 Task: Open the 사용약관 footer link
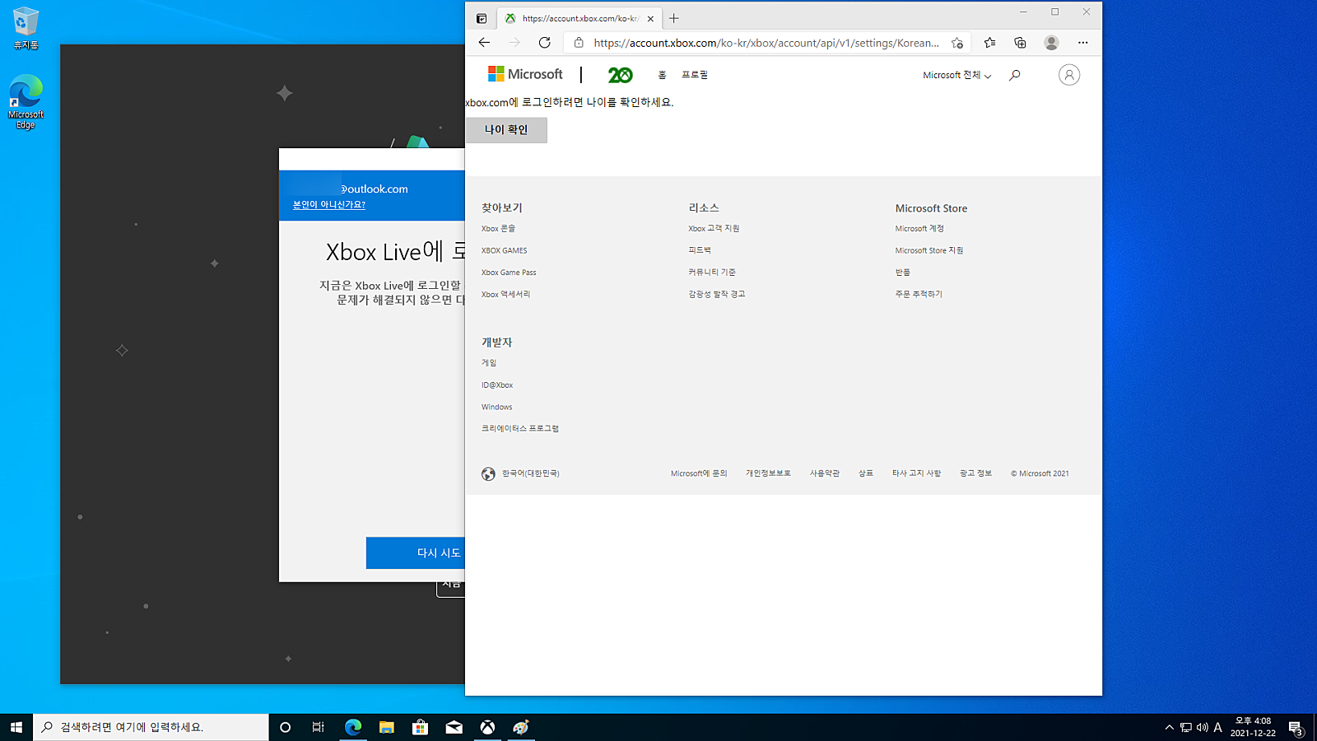[824, 473]
